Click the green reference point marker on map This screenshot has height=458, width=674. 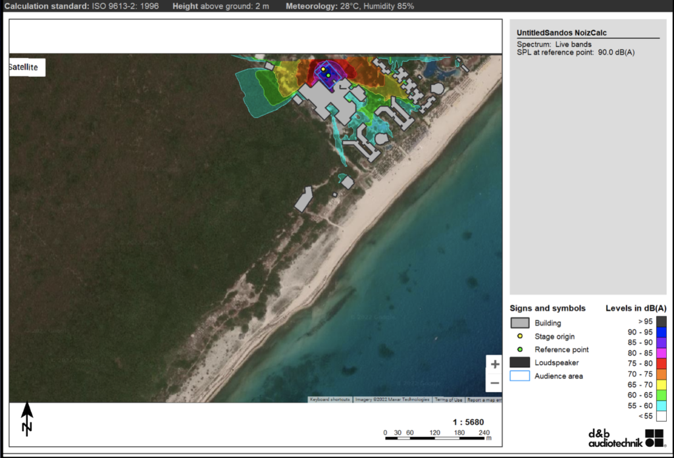point(328,75)
